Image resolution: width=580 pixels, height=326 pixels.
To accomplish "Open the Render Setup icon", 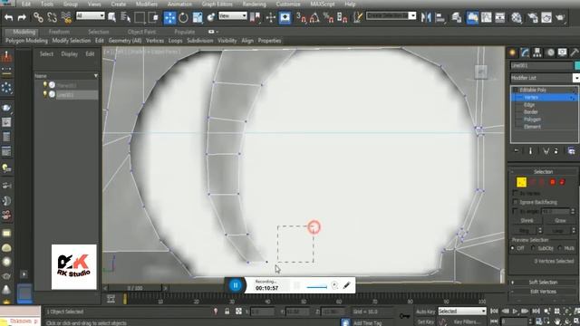I will 533,17.
